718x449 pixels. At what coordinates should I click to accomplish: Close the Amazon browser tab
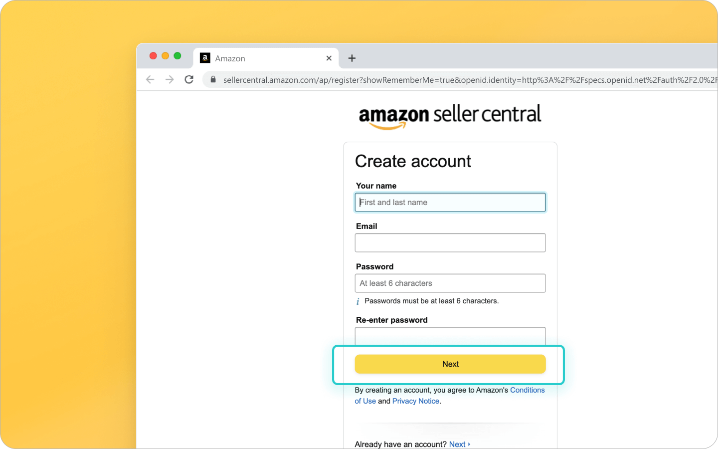[329, 58]
